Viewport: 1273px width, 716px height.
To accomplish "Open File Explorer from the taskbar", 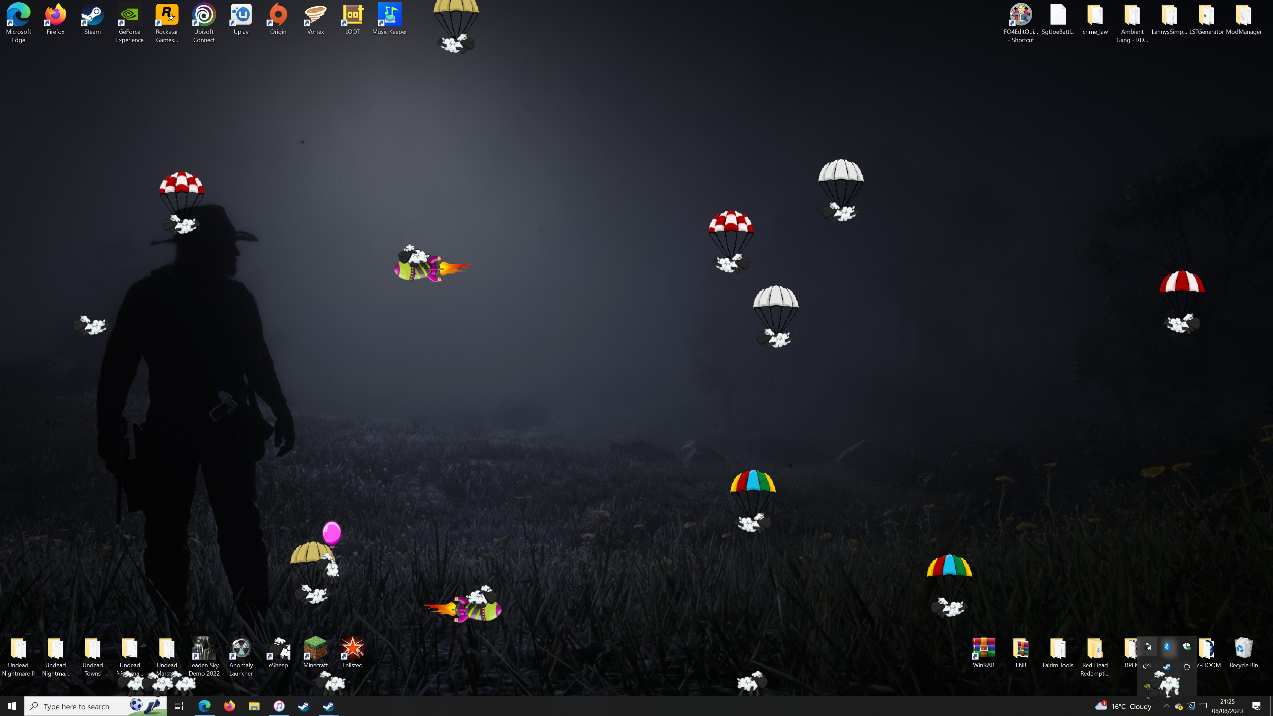I will click(254, 706).
